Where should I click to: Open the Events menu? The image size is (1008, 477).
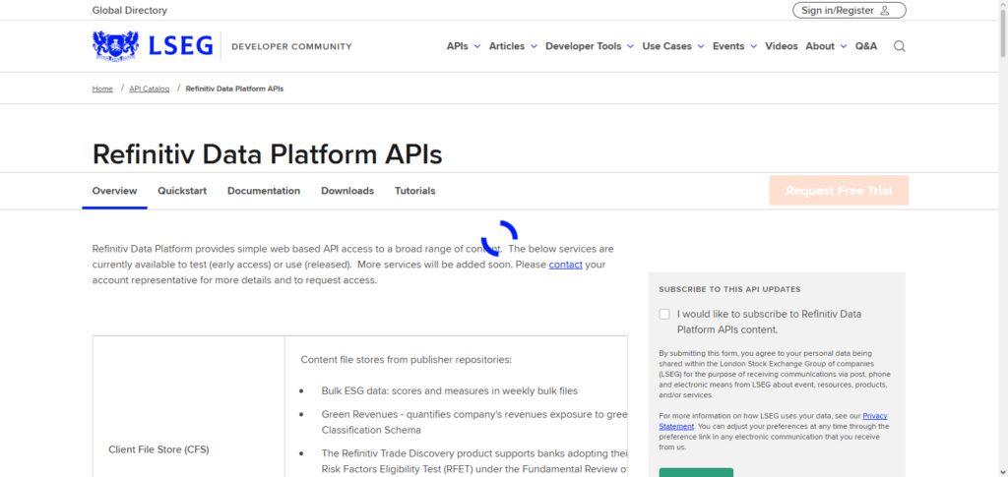coord(728,46)
